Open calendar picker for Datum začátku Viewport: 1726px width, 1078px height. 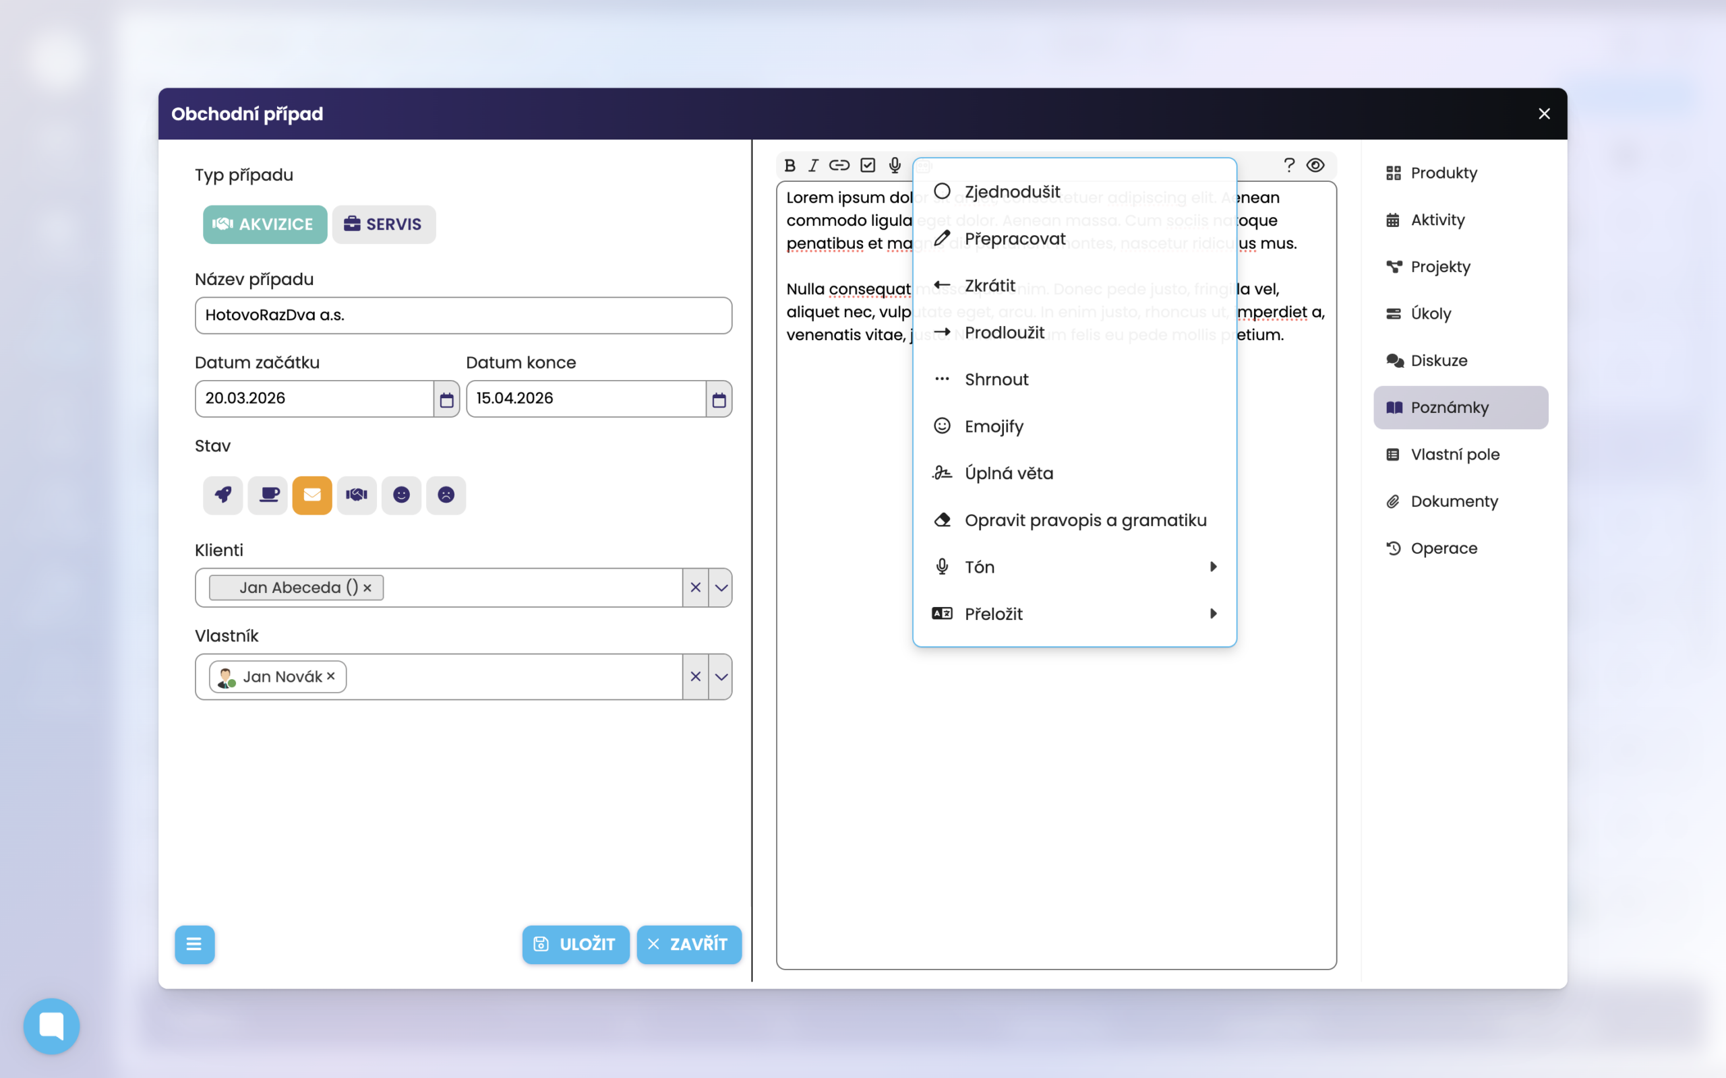tap(446, 400)
